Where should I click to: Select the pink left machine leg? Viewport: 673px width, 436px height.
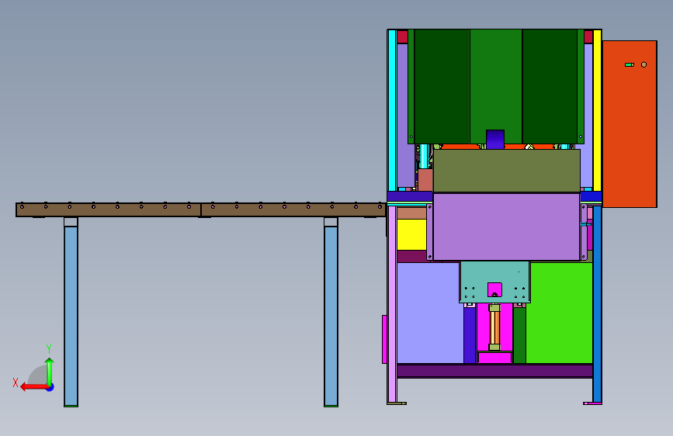click(392, 304)
